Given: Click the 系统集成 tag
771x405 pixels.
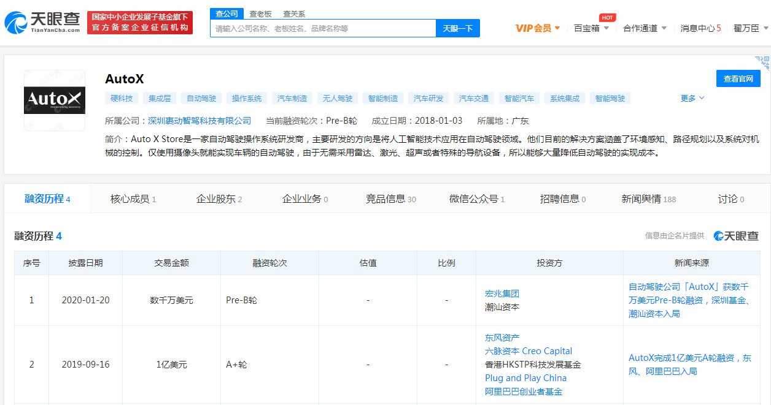Looking at the screenshot, I should [565, 98].
